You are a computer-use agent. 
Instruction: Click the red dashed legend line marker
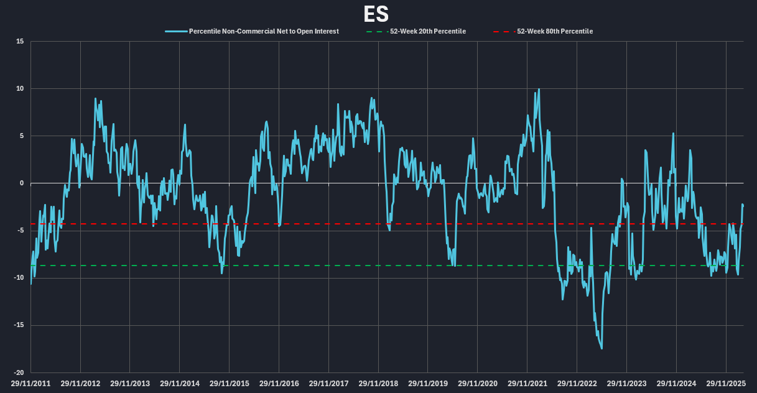pyautogui.click(x=504, y=31)
